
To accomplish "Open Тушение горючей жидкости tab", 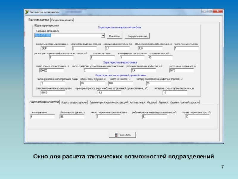I will 184,102.
